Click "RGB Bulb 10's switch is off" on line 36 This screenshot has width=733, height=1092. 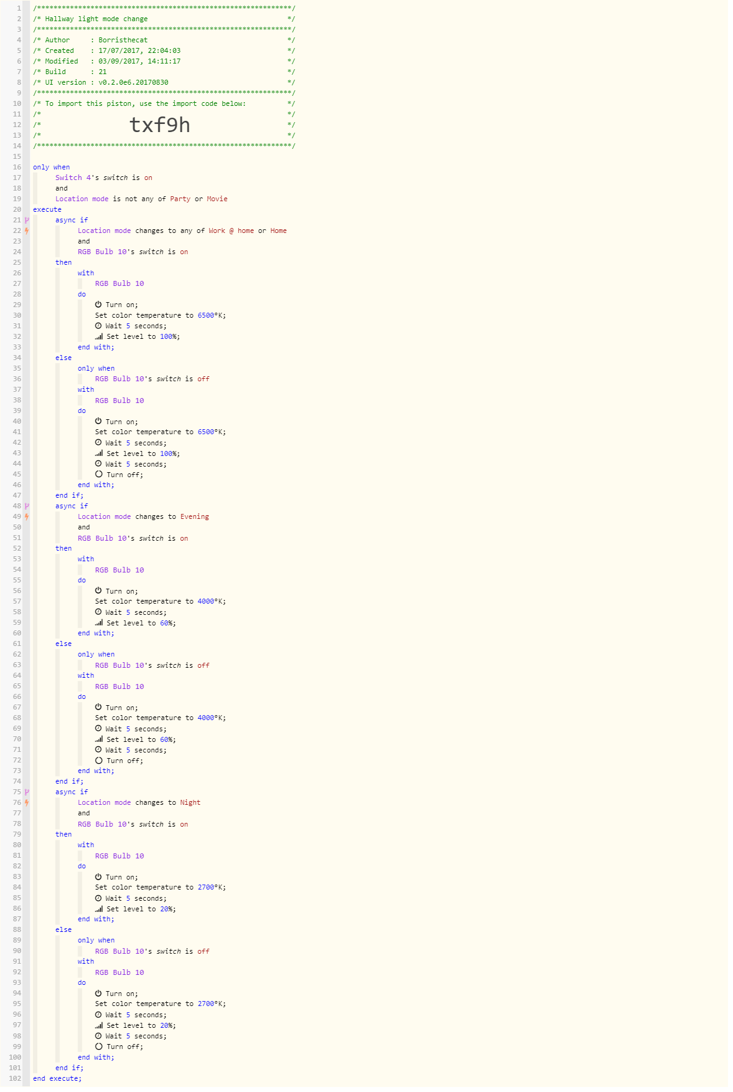tap(152, 379)
